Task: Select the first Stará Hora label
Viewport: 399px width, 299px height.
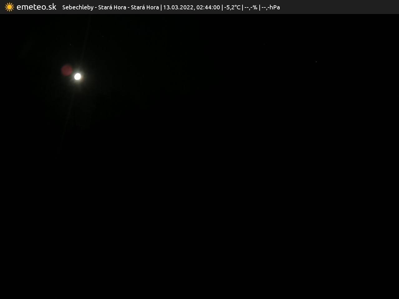Action: coord(112,7)
